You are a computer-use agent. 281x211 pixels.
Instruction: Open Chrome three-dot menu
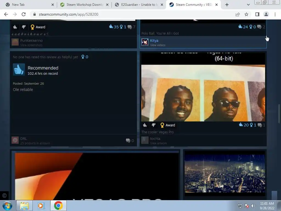pos(275,14)
